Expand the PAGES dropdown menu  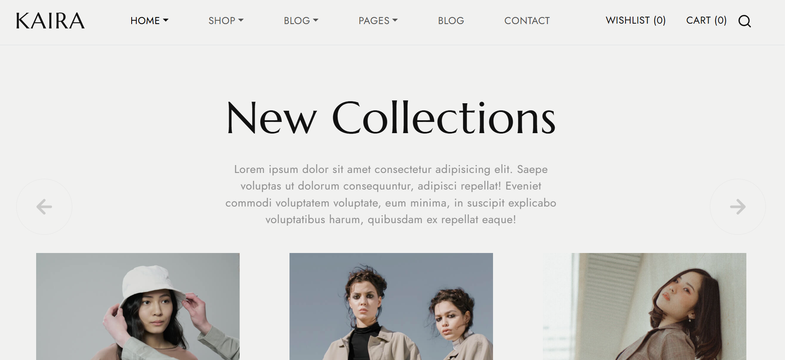(x=378, y=21)
